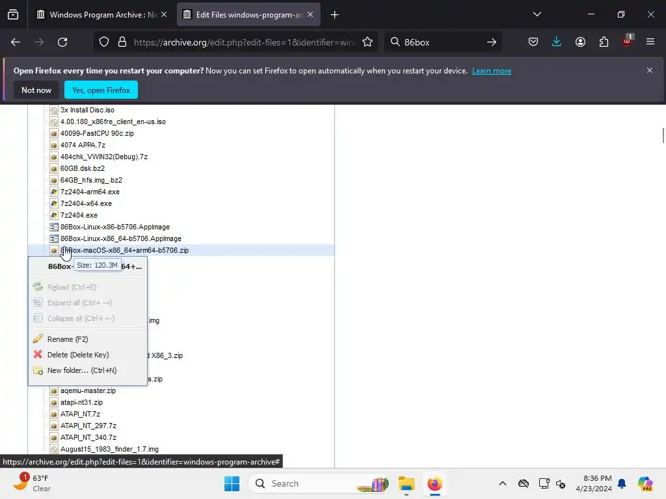This screenshot has height=499, width=666.
Task: Select file August15_1983_finder_1.7.img
Action: (109, 449)
